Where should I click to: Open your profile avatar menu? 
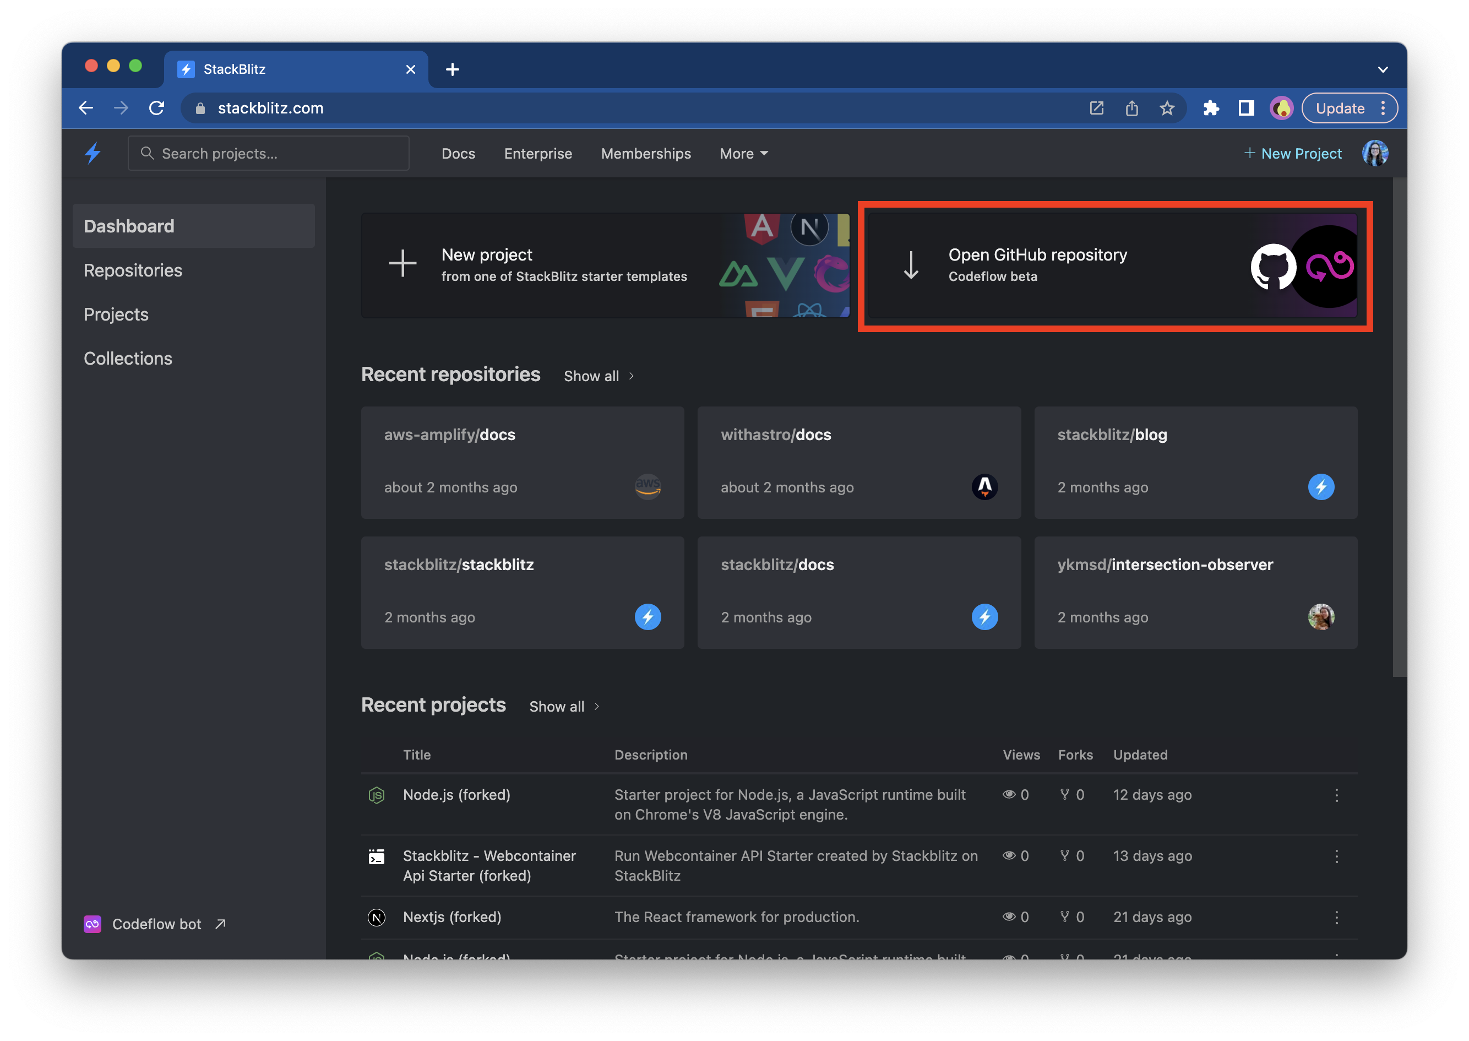1376,153
